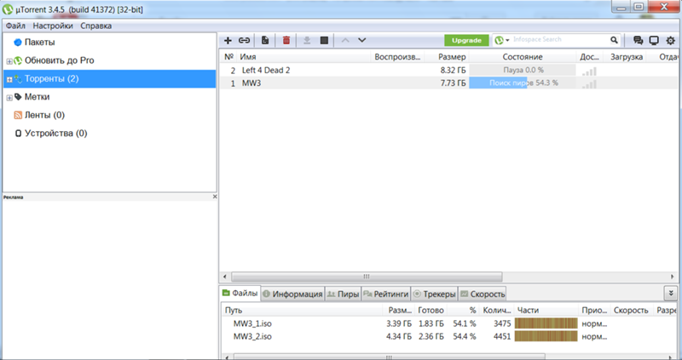Viewport: 682px width, 360px height.
Task: Open search provider dropdown arrow
Action: click(507, 40)
